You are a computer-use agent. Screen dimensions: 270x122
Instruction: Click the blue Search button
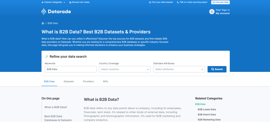(x=217, y=69)
